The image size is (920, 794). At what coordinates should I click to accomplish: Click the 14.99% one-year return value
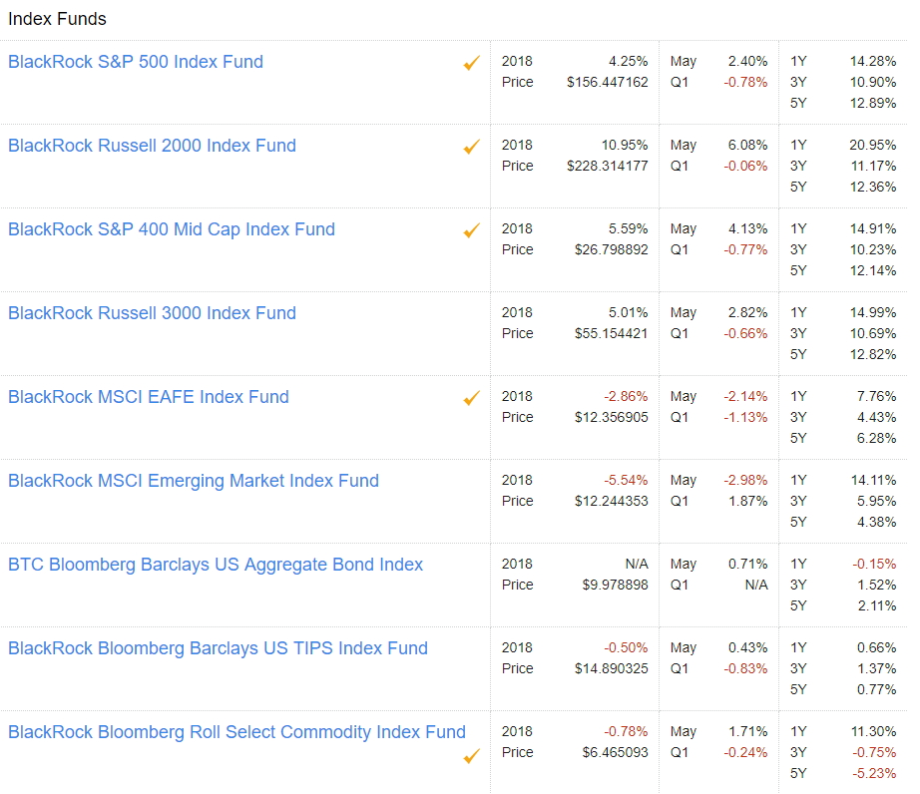(873, 313)
